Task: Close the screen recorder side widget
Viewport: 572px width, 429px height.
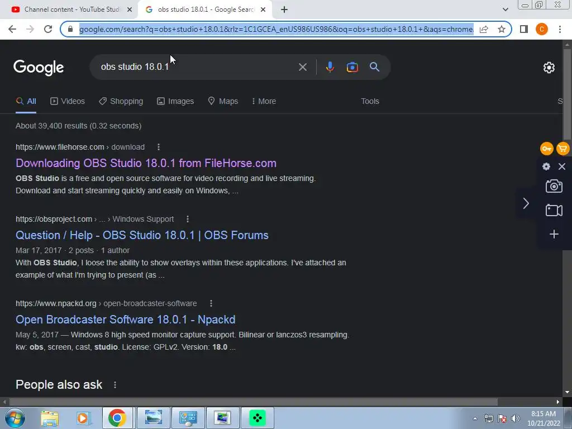Action: [562, 166]
